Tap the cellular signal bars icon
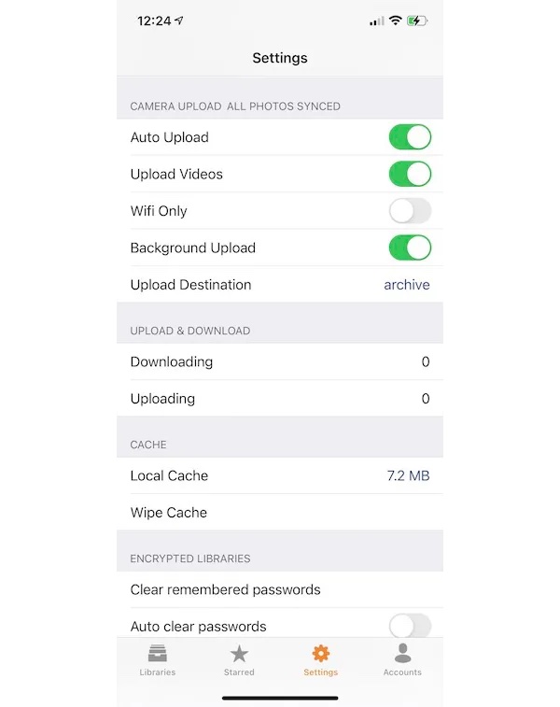Screen dimensions: 560x707 (377, 21)
